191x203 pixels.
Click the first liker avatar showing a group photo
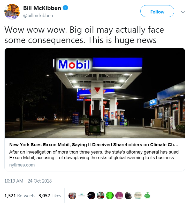click(73, 196)
